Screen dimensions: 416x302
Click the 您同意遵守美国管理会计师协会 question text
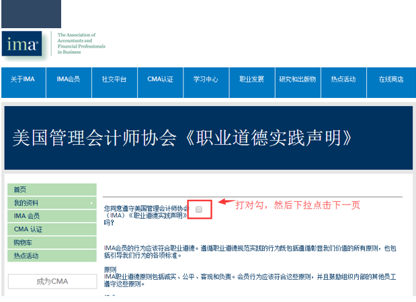pos(147,215)
